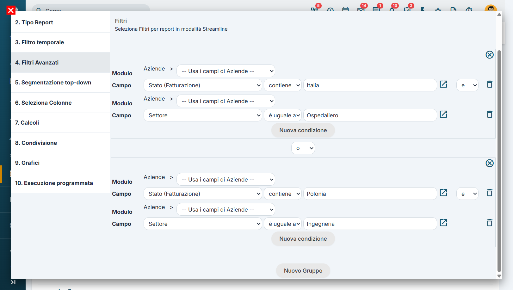Open the stopwatch timer icon
The image size is (513, 290).
469,9
